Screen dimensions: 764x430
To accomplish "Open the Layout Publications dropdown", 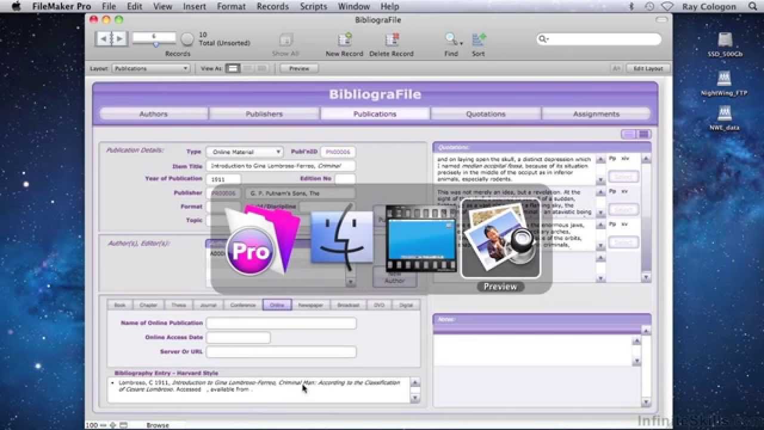I will 151,69.
